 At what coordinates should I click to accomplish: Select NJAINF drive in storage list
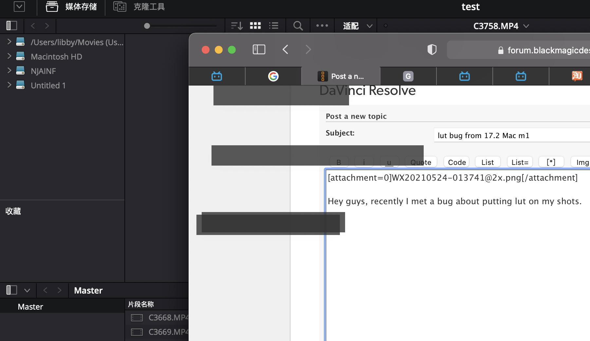click(43, 71)
